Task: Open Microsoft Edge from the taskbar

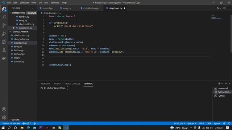Action: pyautogui.click(x=28, y=128)
